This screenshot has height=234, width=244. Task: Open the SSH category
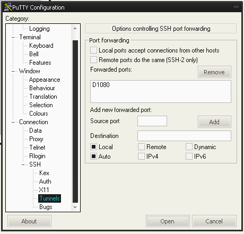click(35, 164)
